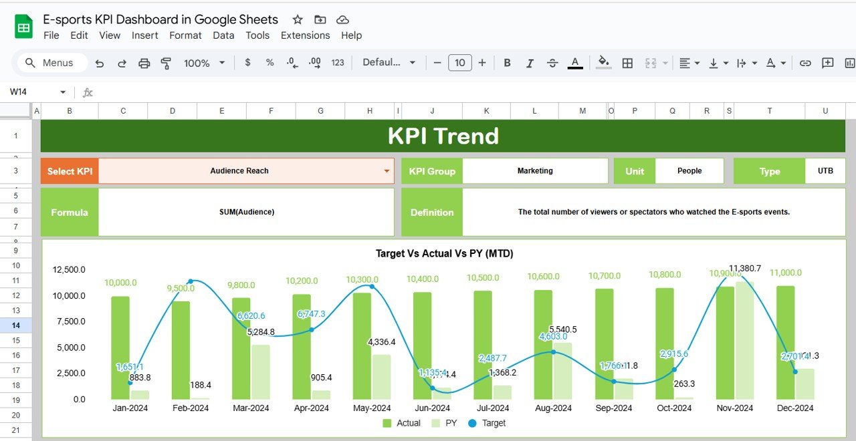Viewport: 856px width, 441px height.
Task: Click the Actual legend entry
Action: click(401, 423)
